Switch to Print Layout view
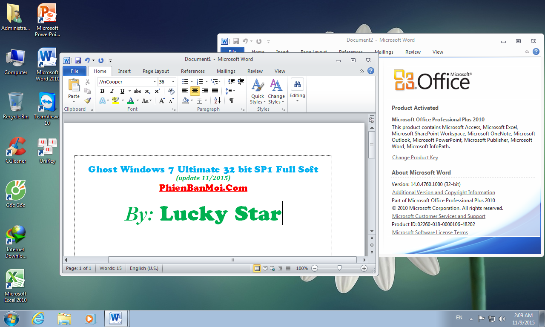 click(257, 268)
